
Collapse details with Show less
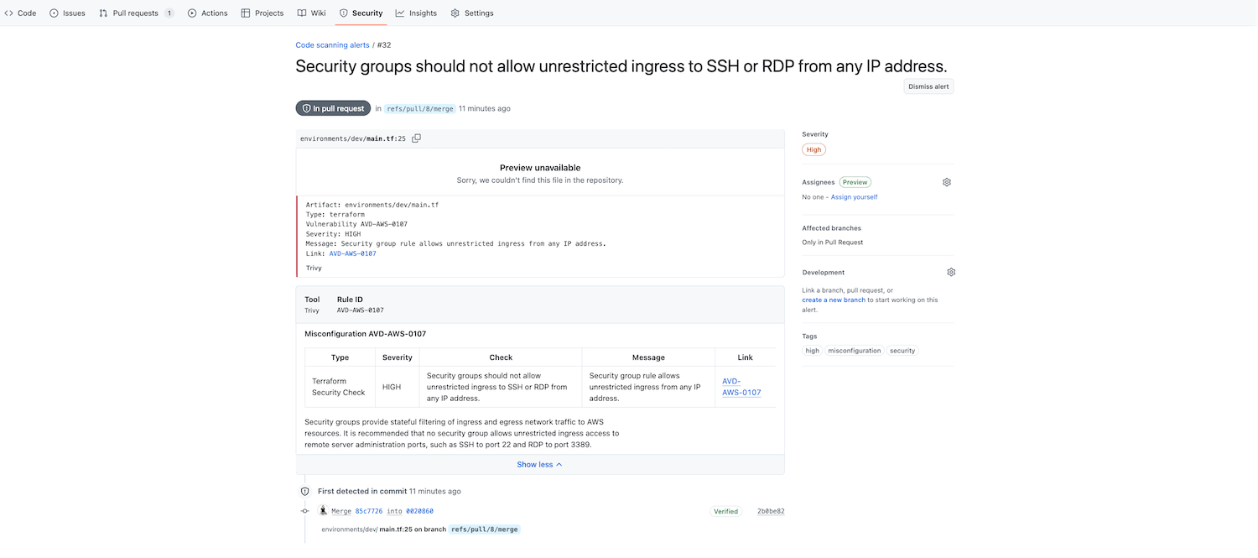539,465
